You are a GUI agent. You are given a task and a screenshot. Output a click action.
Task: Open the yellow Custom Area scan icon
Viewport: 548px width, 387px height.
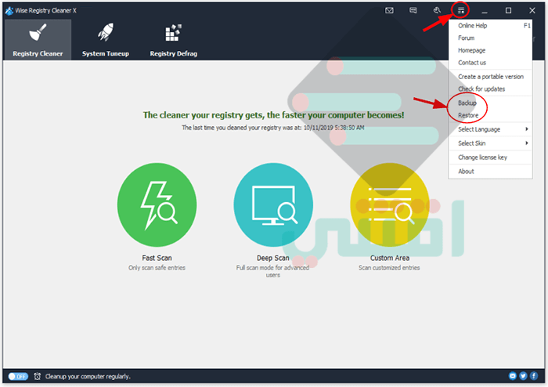390,205
